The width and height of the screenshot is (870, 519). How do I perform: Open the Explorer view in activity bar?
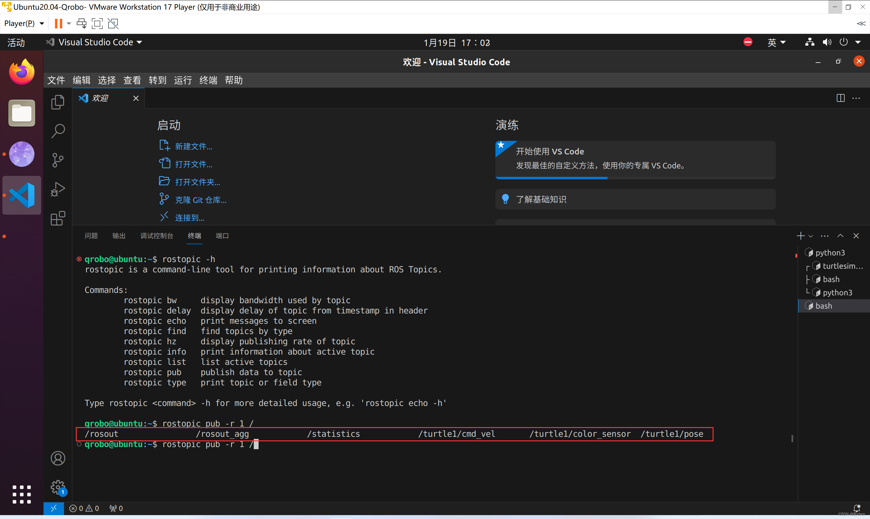point(58,102)
